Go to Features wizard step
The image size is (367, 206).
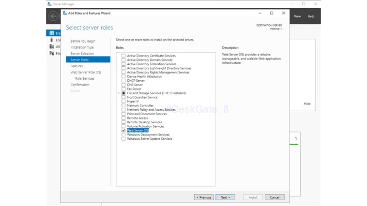pos(76,66)
